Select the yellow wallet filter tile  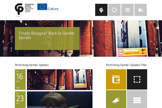pyautogui.click(x=116, y=79)
